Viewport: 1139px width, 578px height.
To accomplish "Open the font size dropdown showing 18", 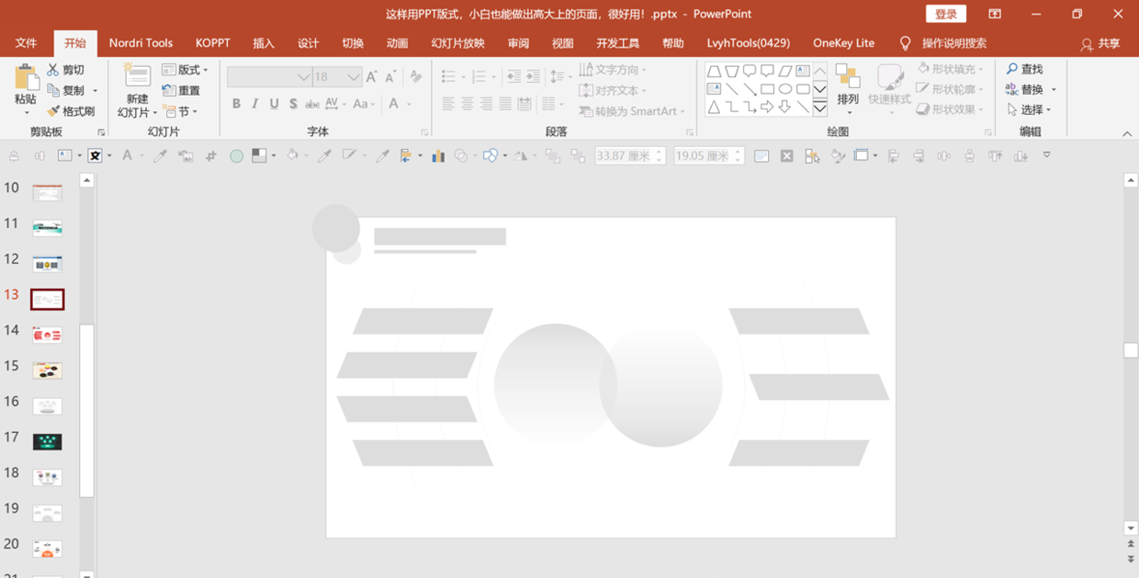I will point(354,77).
